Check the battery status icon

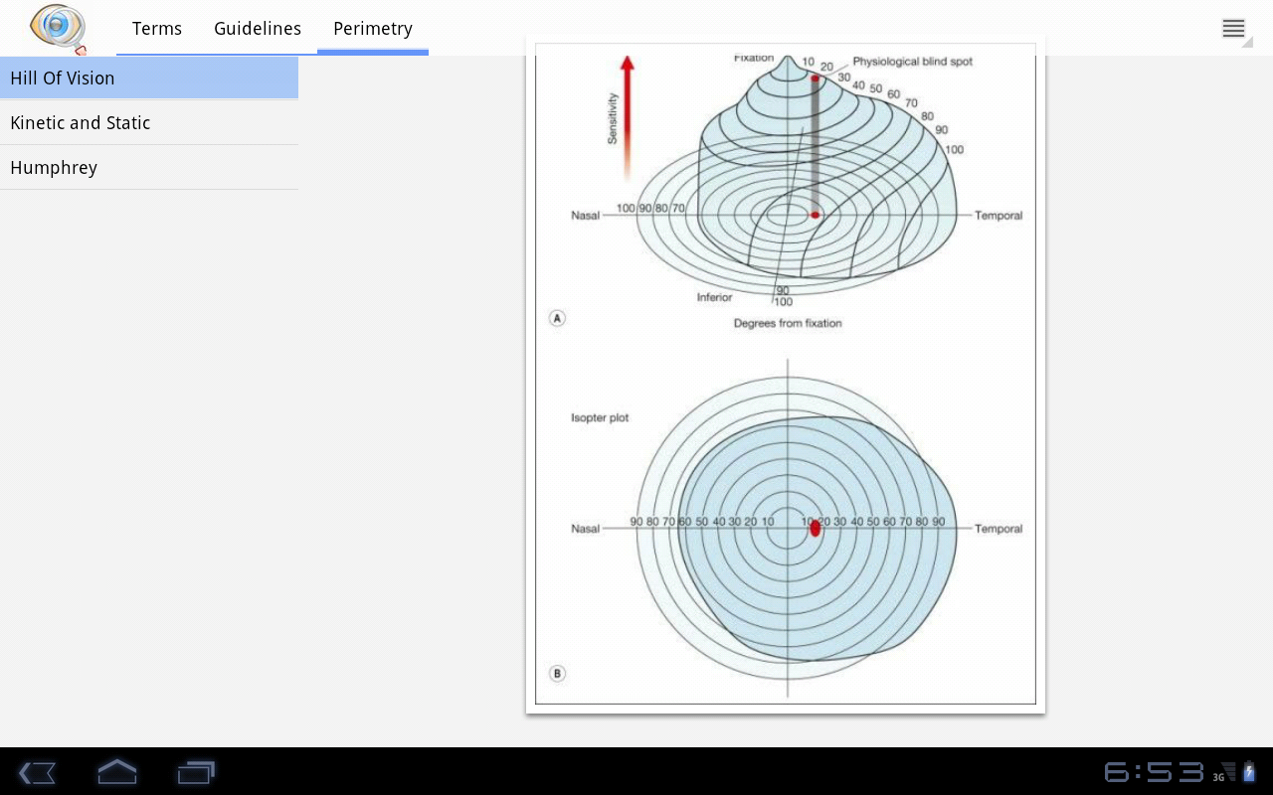(1249, 772)
